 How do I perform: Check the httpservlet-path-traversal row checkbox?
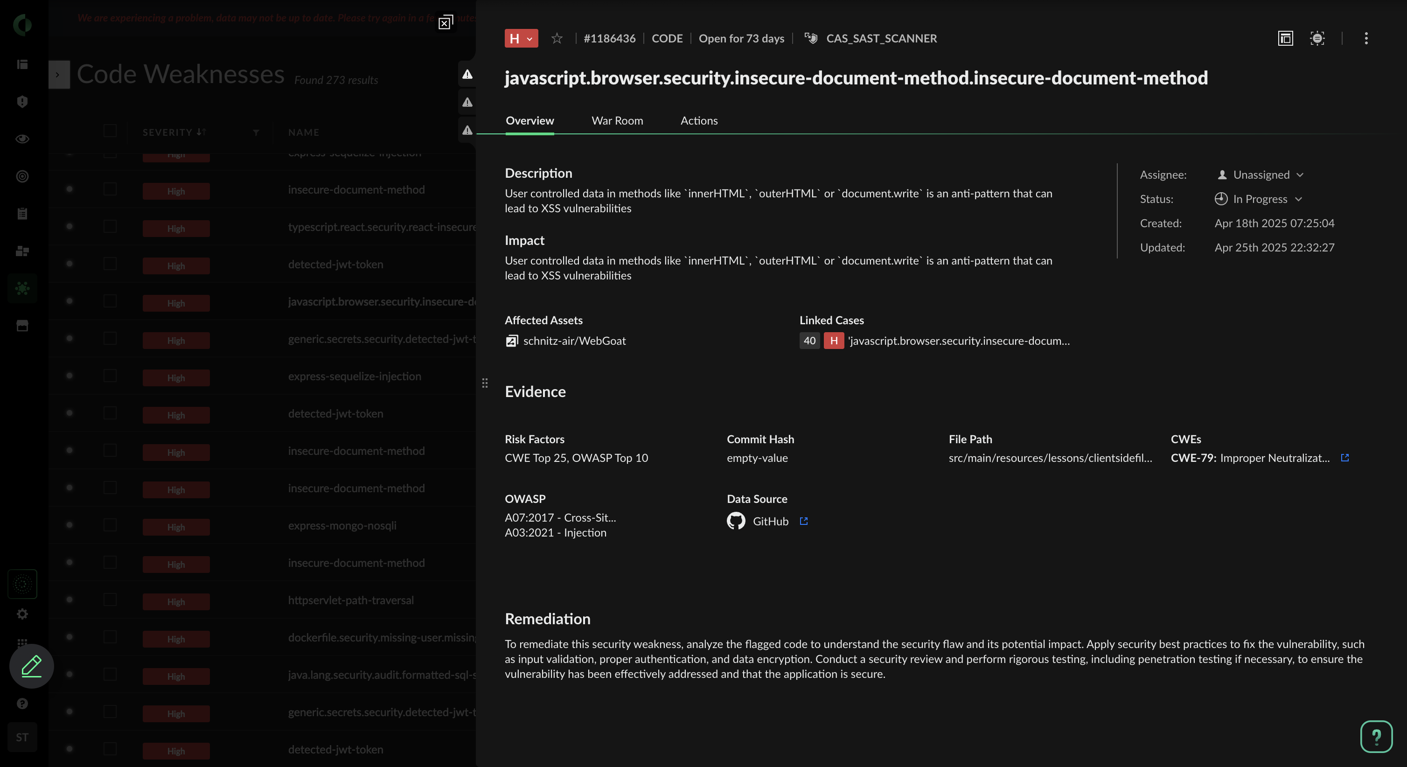[110, 600]
